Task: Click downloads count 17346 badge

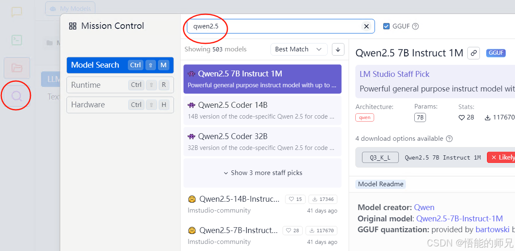Action: 323,199
